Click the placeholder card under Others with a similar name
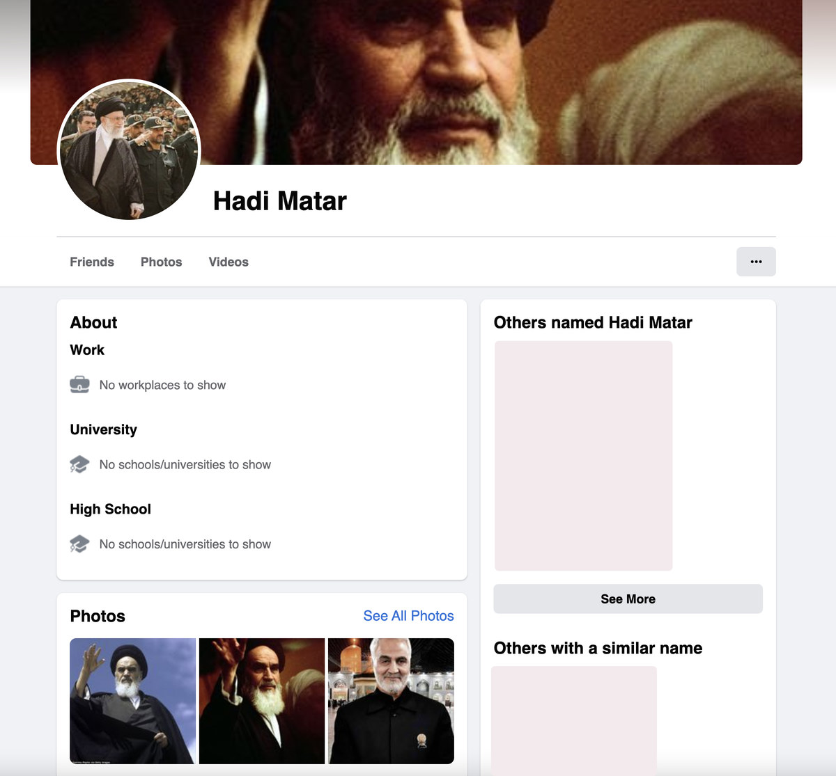836x776 pixels. pyautogui.click(x=574, y=720)
